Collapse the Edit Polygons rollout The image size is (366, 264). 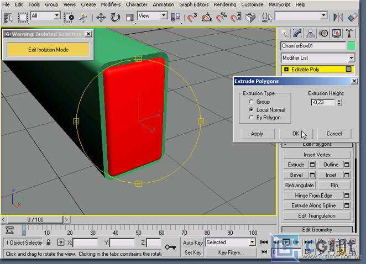tap(317, 145)
